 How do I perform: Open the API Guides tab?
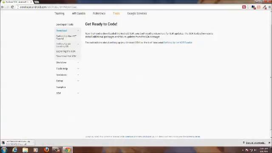[79, 13]
